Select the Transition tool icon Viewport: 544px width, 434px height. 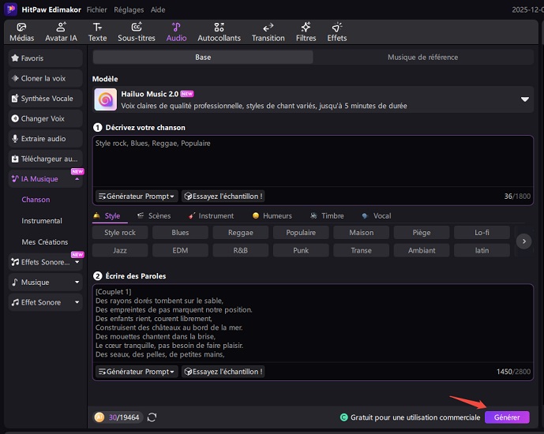tap(268, 32)
